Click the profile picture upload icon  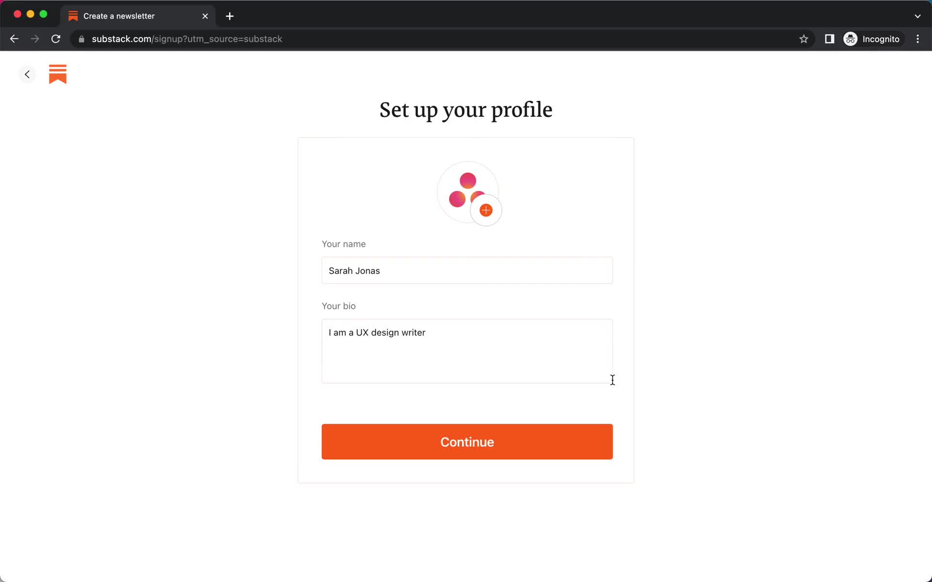click(x=486, y=210)
